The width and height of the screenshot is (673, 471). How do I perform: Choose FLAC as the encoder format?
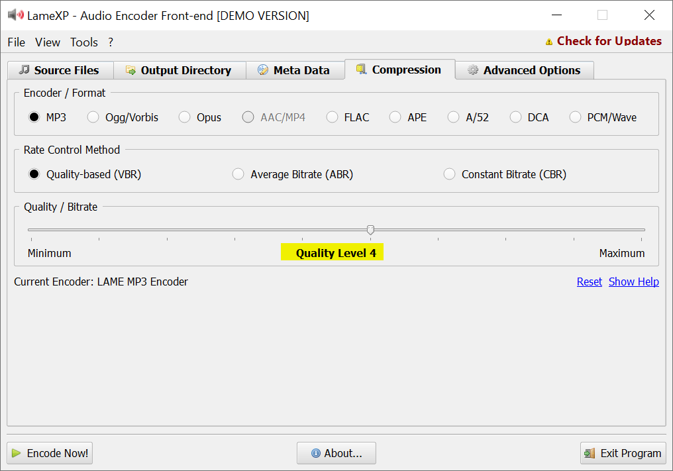333,117
